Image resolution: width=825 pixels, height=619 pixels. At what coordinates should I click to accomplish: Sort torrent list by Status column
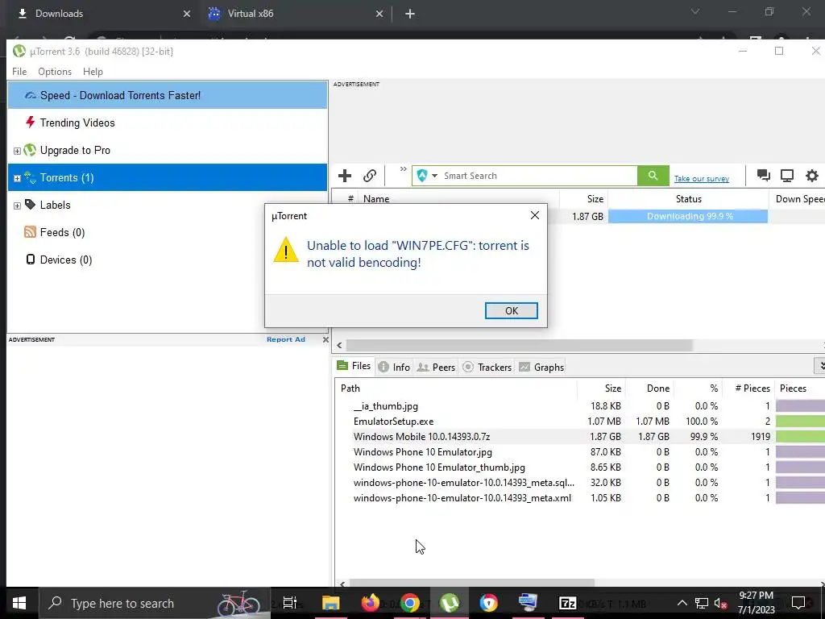coord(688,199)
